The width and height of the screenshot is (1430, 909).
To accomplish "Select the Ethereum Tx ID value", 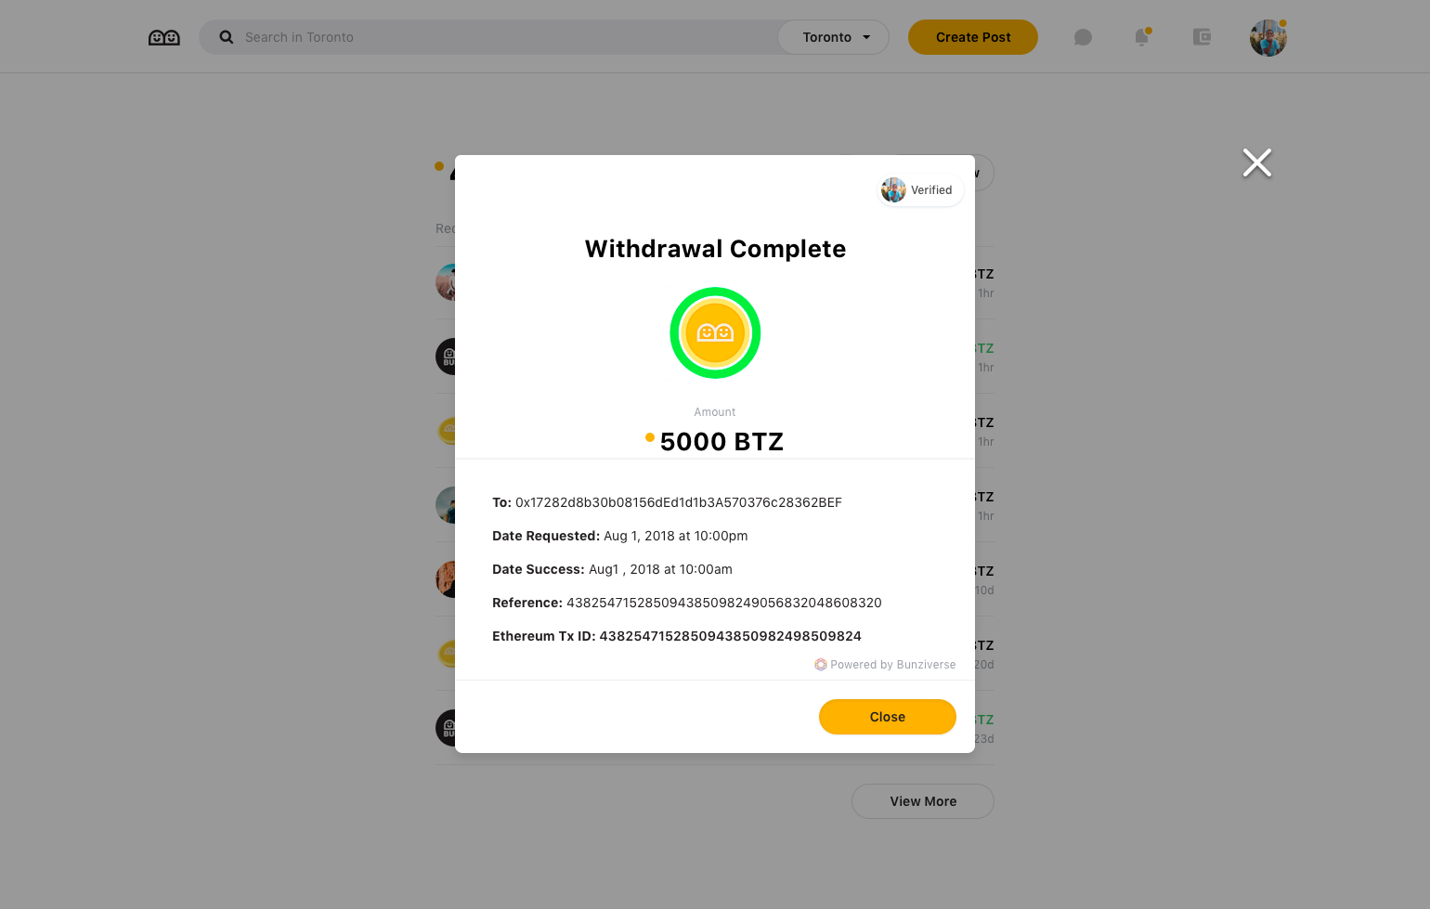I will (x=731, y=636).
